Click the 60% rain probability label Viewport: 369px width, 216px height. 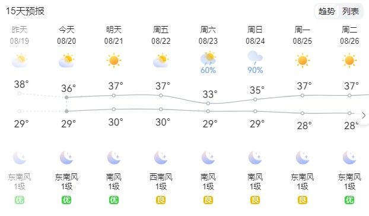pos(208,70)
